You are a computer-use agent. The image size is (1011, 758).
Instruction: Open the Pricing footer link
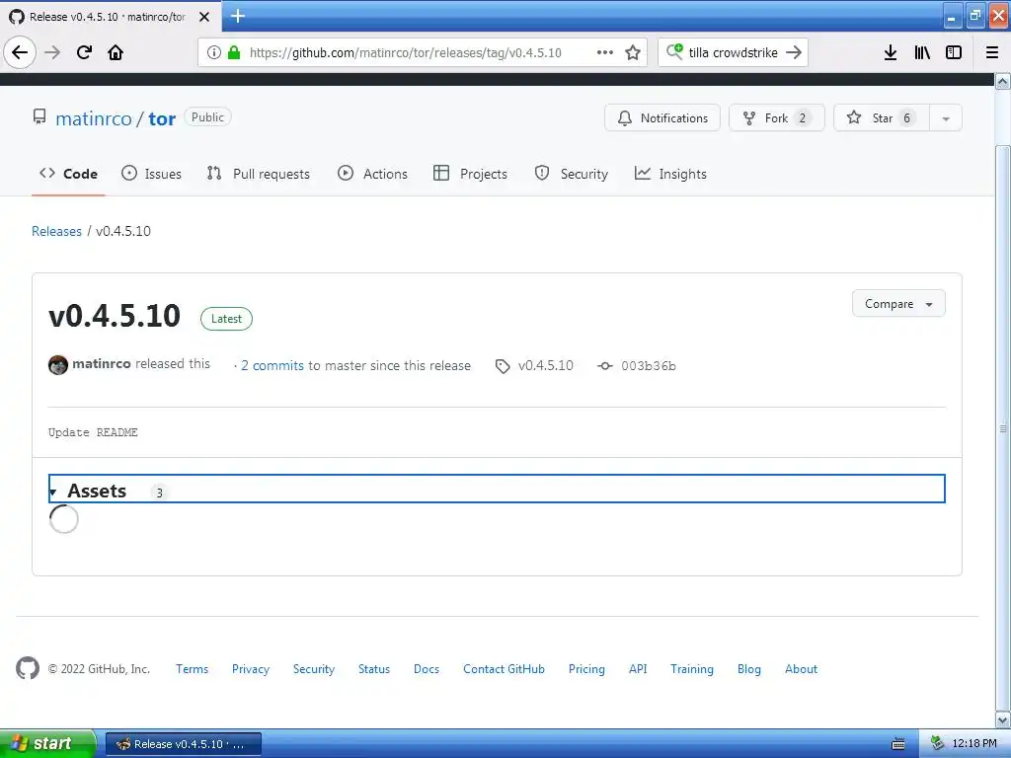(586, 669)
